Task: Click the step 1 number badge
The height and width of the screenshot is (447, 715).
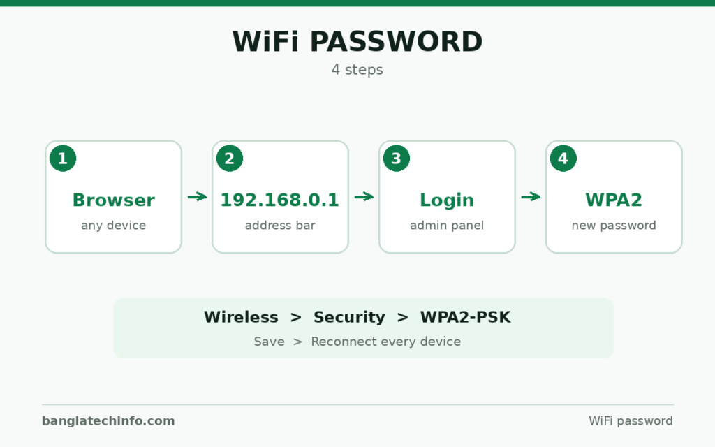Action: 63,159
